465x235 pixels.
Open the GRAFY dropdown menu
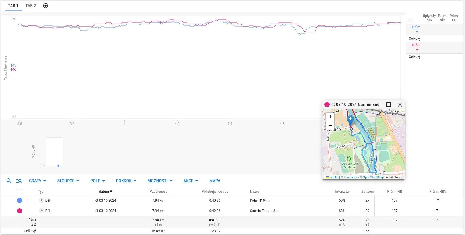click(x=37, y=181)
